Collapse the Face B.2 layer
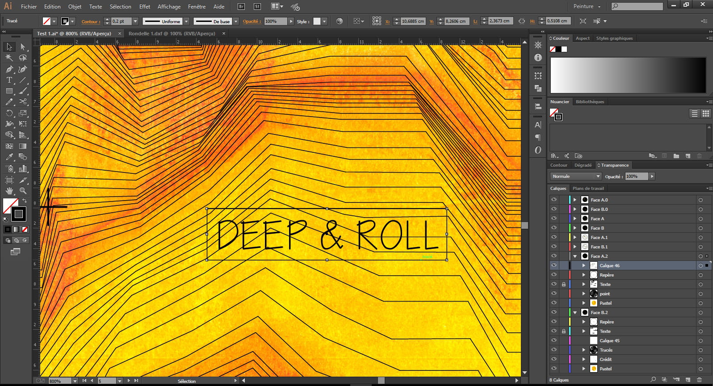This screenshot has height=386, width=713. (x=575, y=312)
